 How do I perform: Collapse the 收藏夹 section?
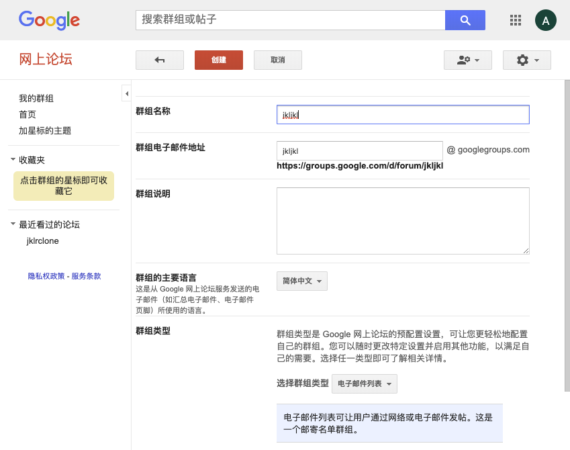(13, 160)
